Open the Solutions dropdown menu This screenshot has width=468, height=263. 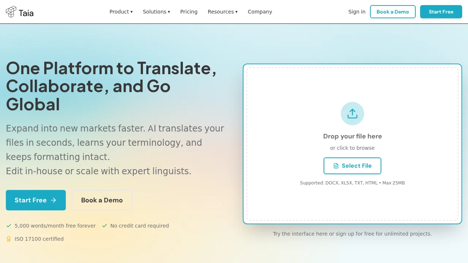tap(156, 12)
